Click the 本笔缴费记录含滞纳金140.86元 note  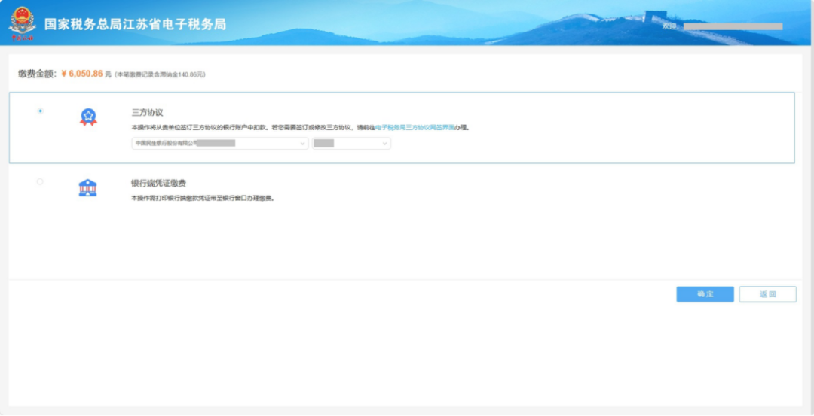coord(160,74)
